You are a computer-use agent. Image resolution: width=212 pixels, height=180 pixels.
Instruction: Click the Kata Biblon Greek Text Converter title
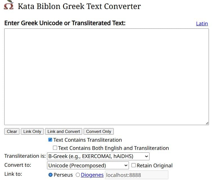tap(79, 6)
